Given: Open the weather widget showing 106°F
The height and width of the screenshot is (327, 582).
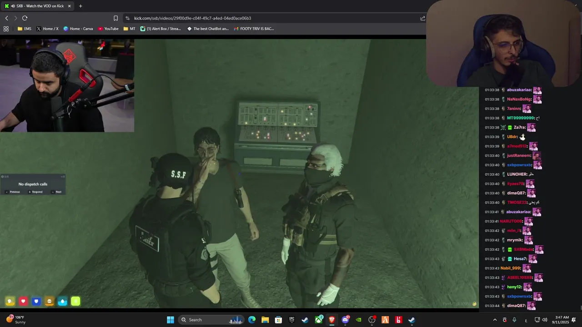Looking at the screenshot, I should tap(16, 320).
